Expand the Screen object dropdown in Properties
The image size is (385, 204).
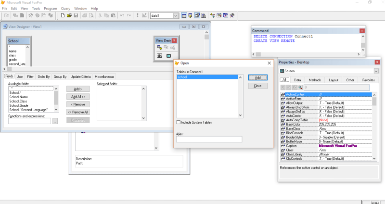coord(376,71)
